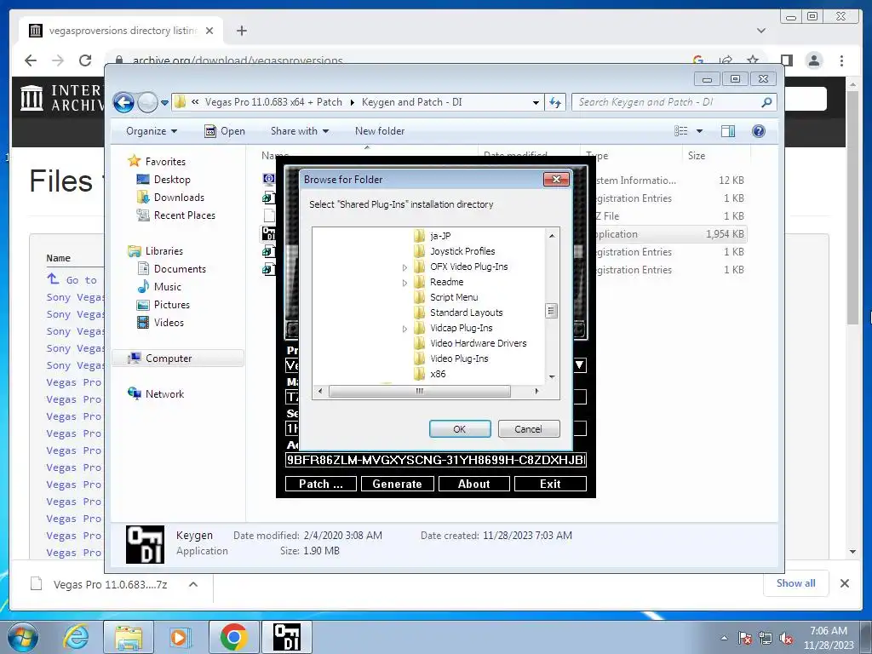This screenshot has height=654, width=872.
Task: Close the Browse for Folder dialog
Action: click(x=555, y=179)
